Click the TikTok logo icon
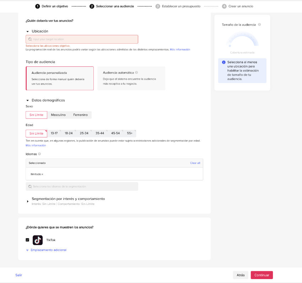The height and width of the screenshot is (283, 302). (x=38, y=240)
